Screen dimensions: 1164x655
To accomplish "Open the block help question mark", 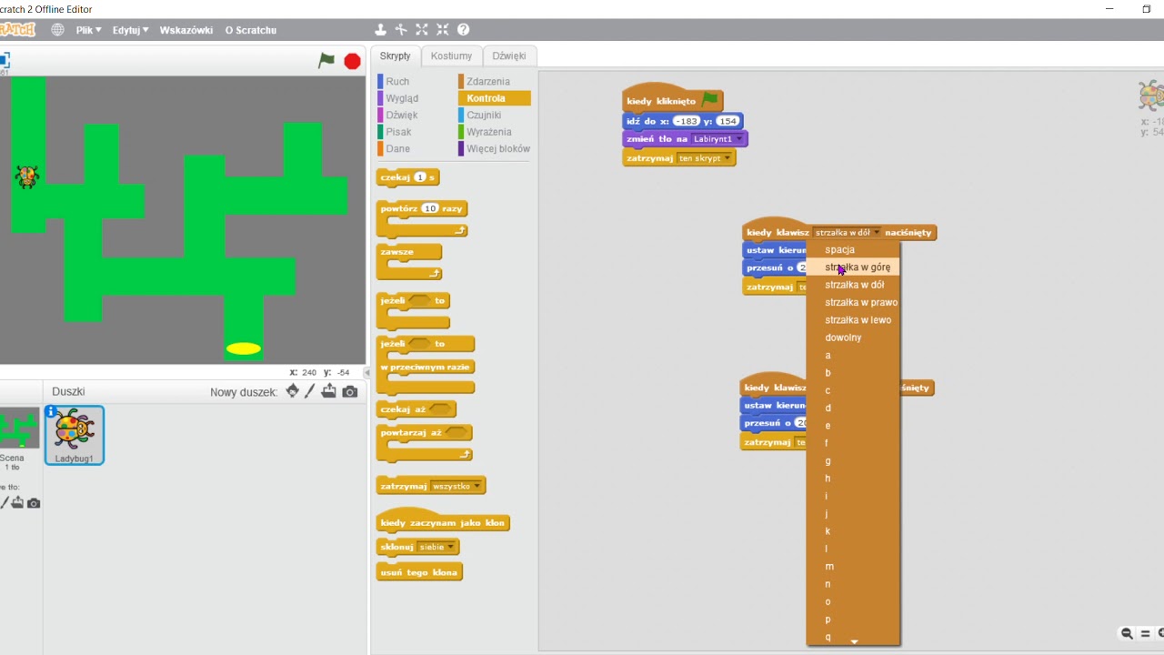I will point(463,30).
